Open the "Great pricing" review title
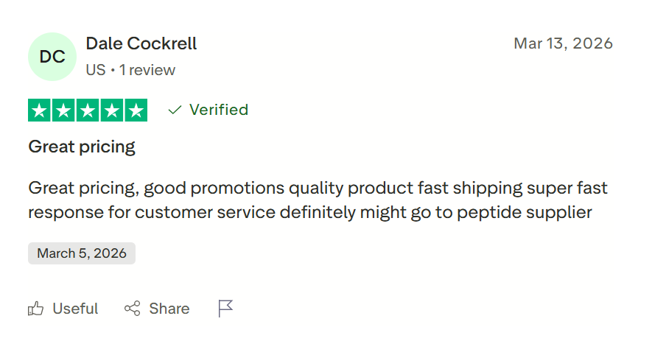Viewport: 652px width, 355px height. point(82,147)
